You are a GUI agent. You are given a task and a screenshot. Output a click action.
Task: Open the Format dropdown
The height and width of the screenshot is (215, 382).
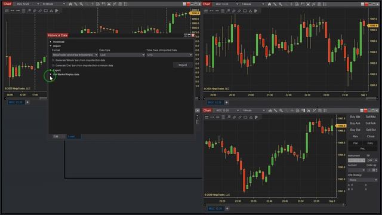75,55
